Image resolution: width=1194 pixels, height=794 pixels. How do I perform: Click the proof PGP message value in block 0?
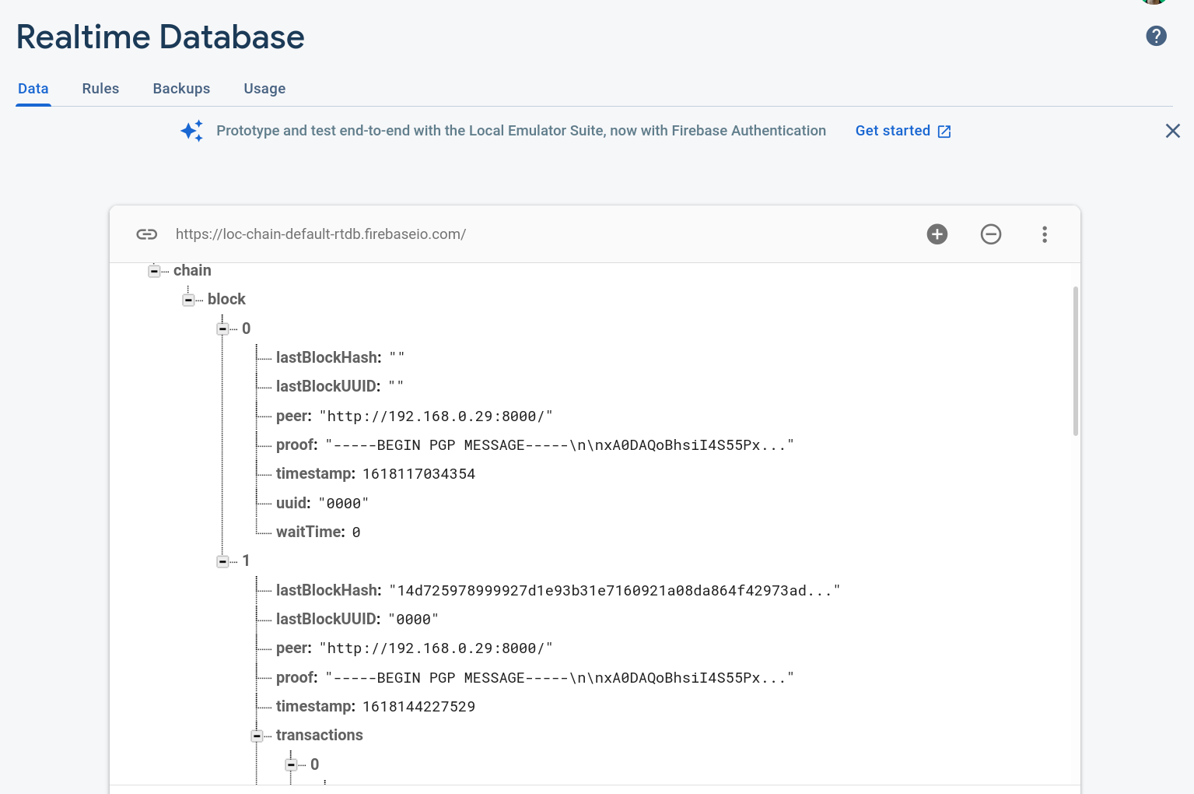click(x=559, y=444)
